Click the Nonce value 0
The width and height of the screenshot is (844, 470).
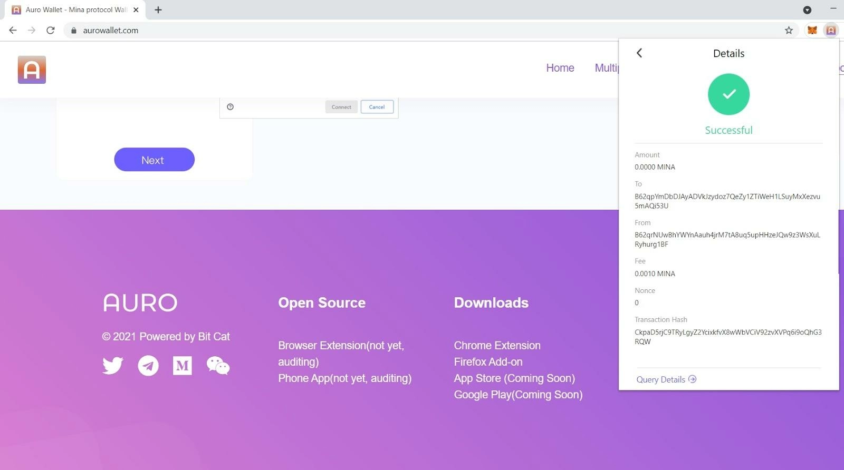[x=637, y=303]
